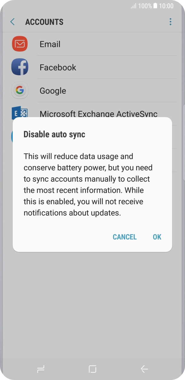Tap the back arrow beside ACCOUNTS

pos(12,22)
